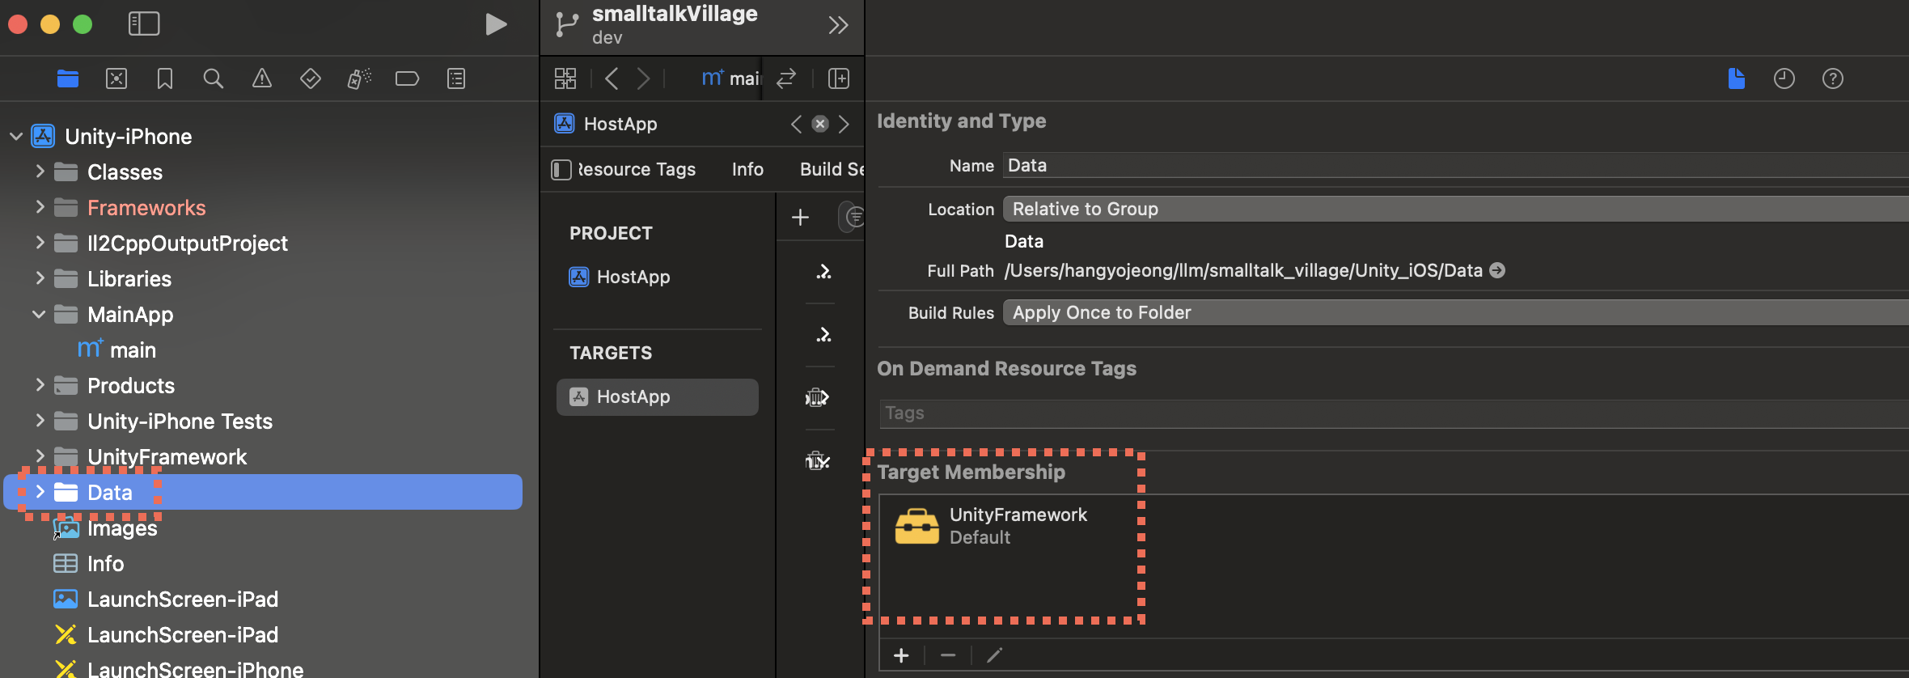Select LaunchScreen-iPhone storyboard file
The height and width of the screenshot is (678, 1909).
tap(179, 669)
